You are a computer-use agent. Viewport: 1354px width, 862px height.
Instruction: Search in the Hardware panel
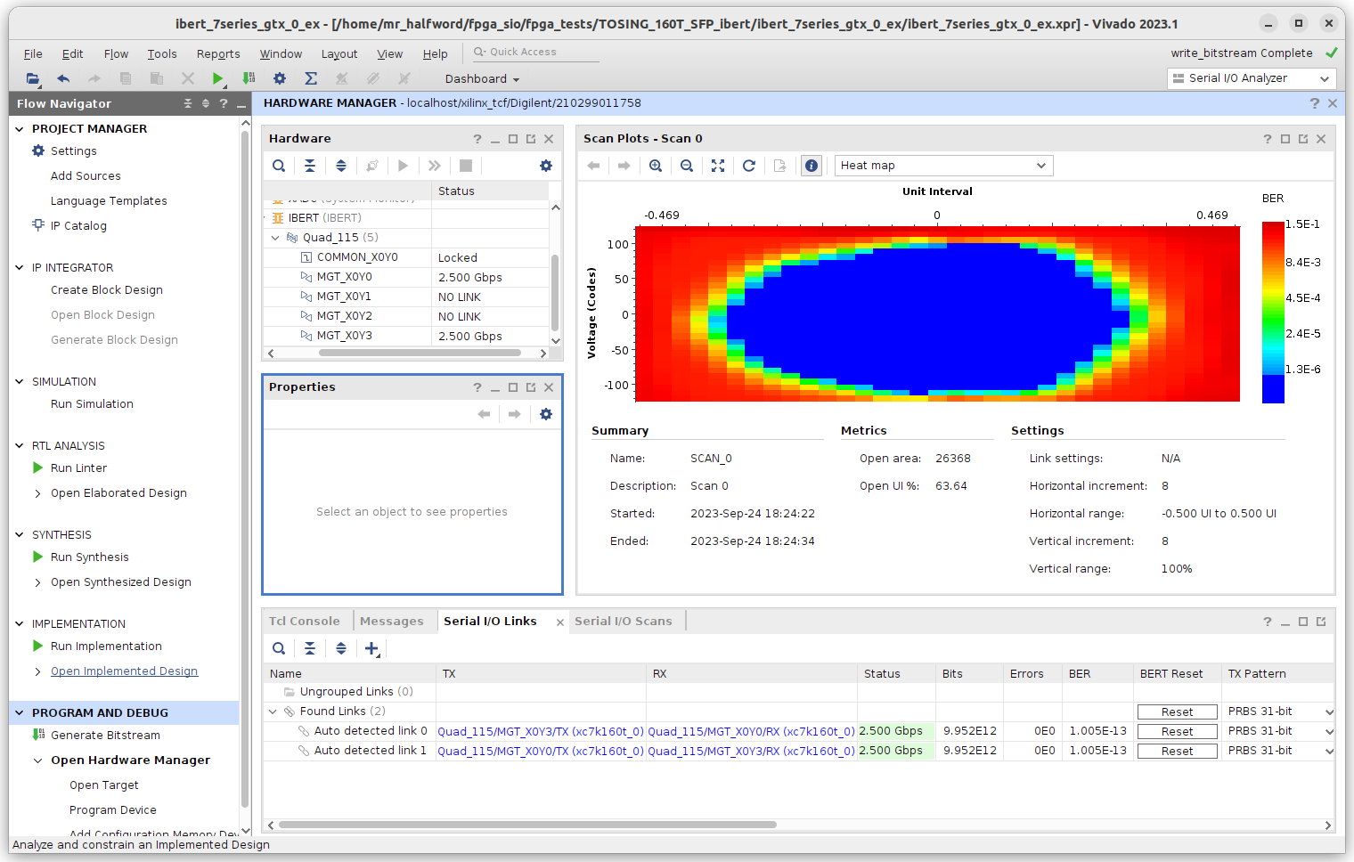coord(279,166)
